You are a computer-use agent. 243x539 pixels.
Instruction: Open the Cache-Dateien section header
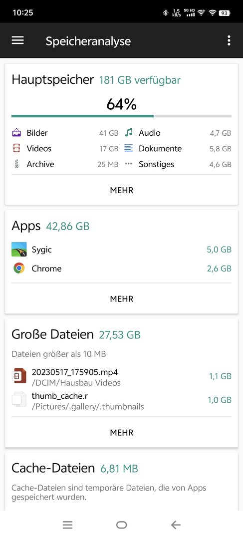pos(74,468)
